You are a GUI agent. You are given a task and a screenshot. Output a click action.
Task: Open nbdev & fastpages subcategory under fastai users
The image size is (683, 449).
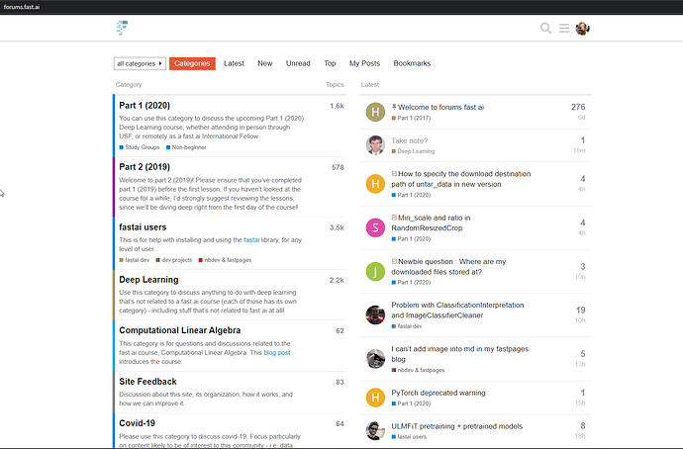(225, 260)
